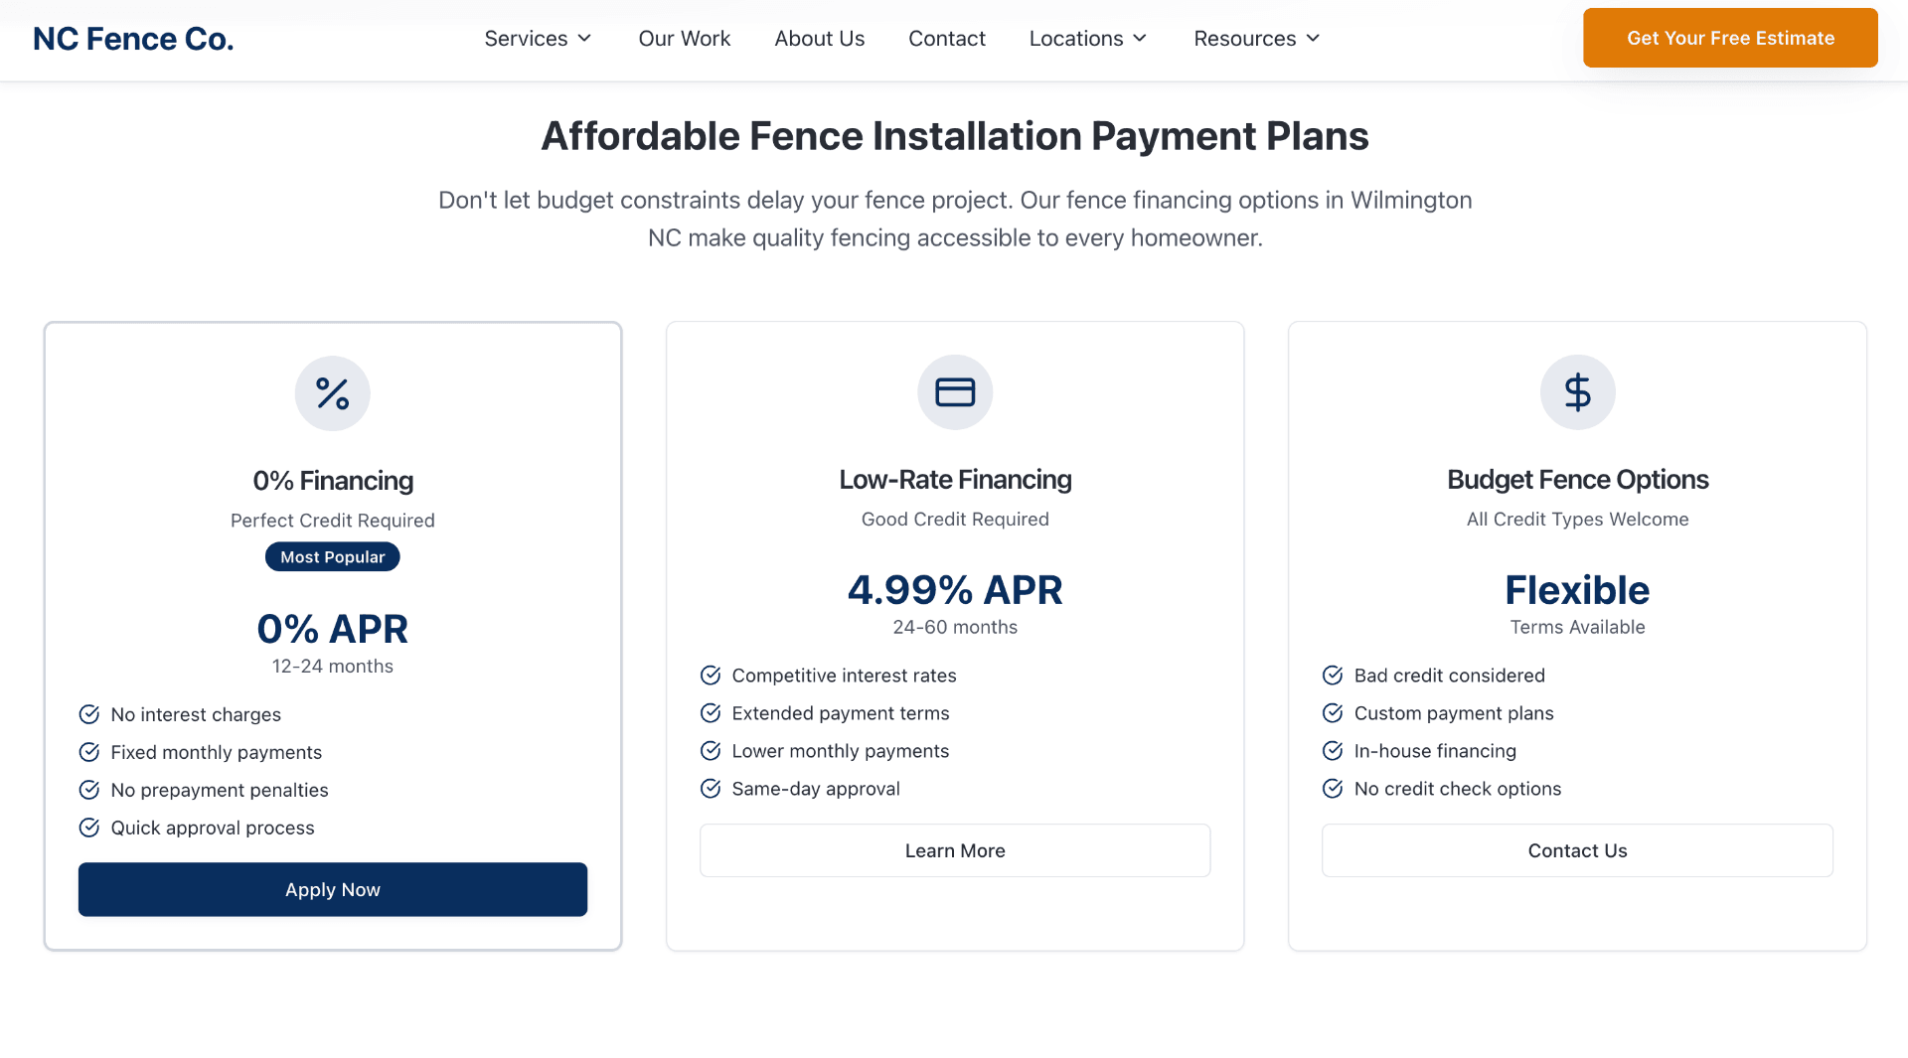This screenshot has width=1908, height=1058.
Task: Select Contact in the navigation bar
Action: [946, 38]
